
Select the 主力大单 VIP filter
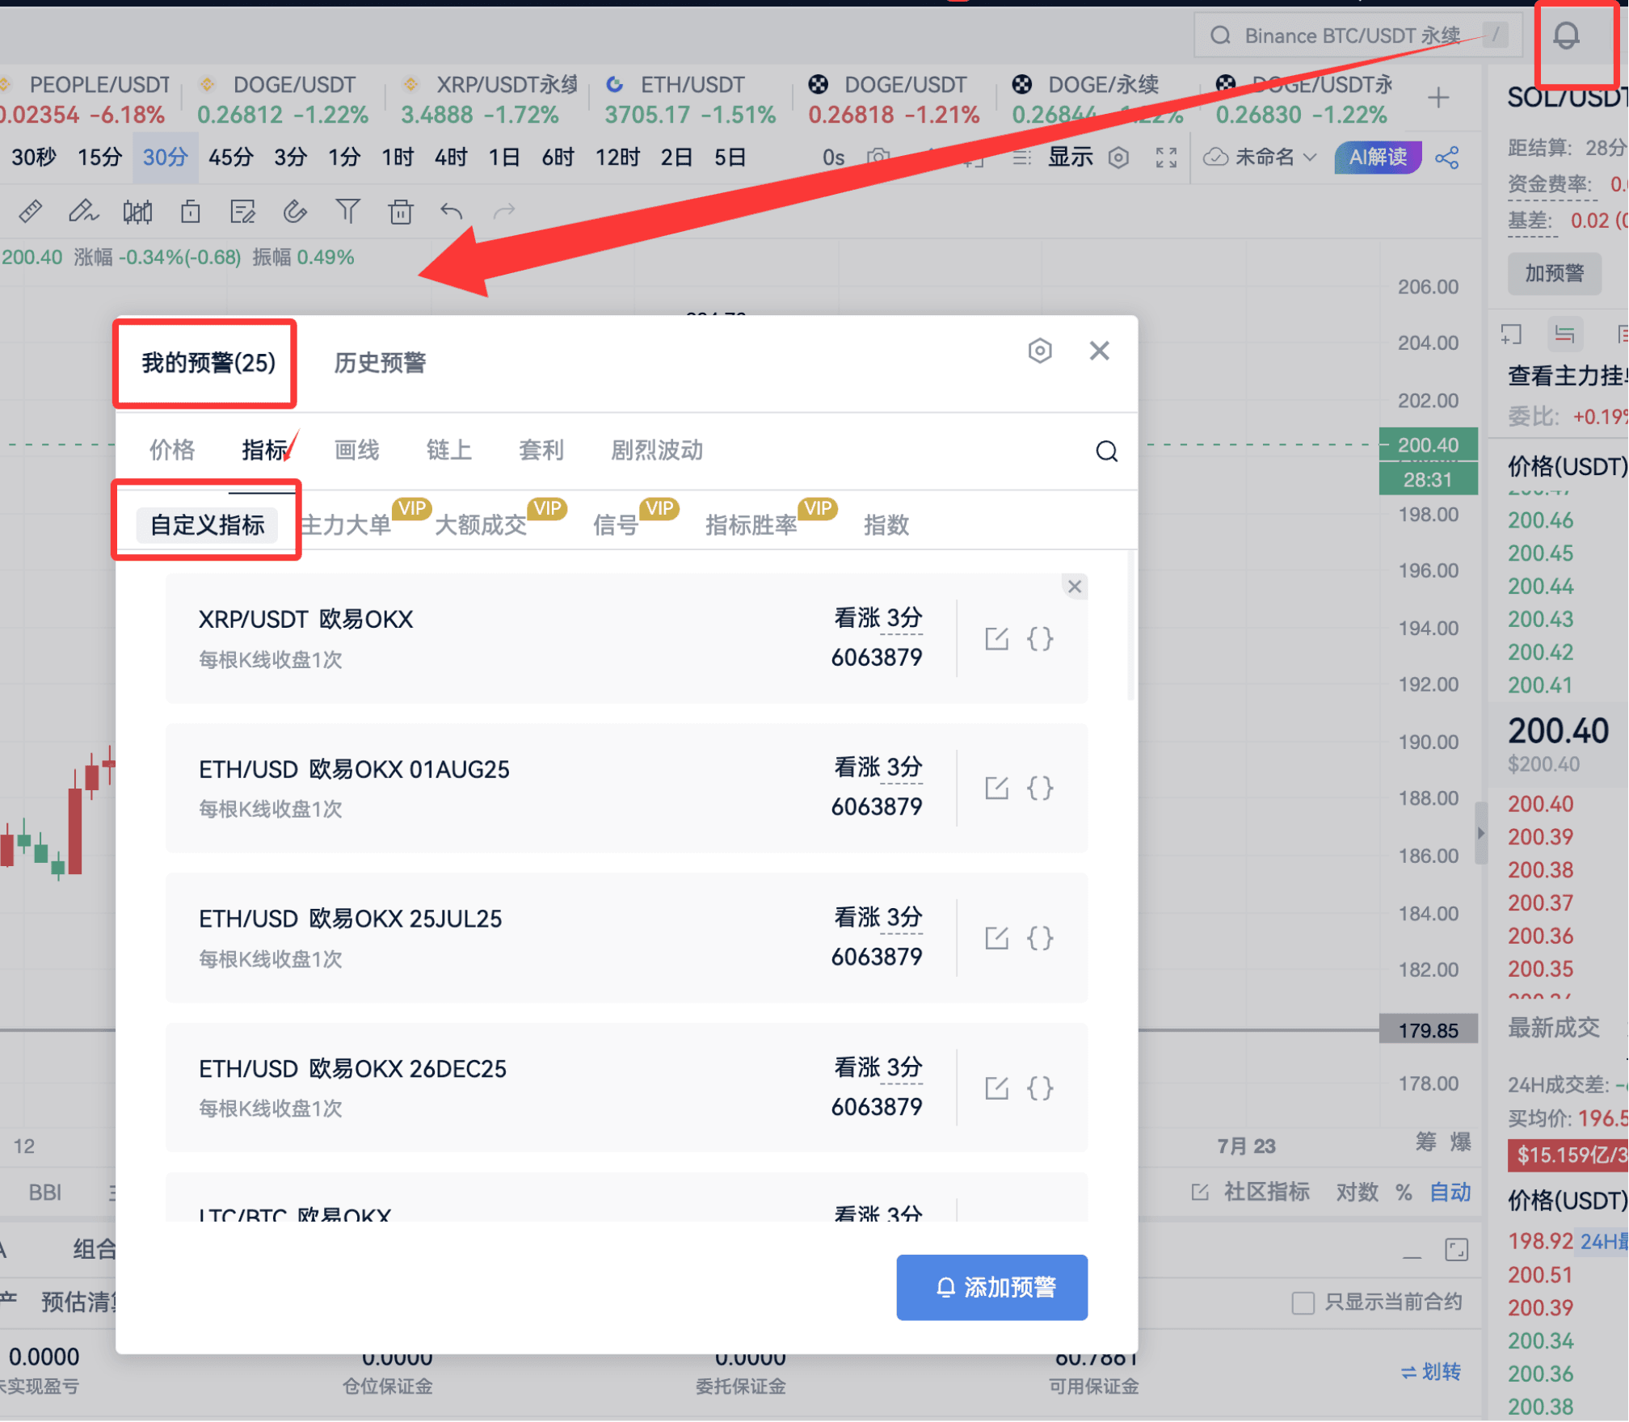tap(347, 525)
